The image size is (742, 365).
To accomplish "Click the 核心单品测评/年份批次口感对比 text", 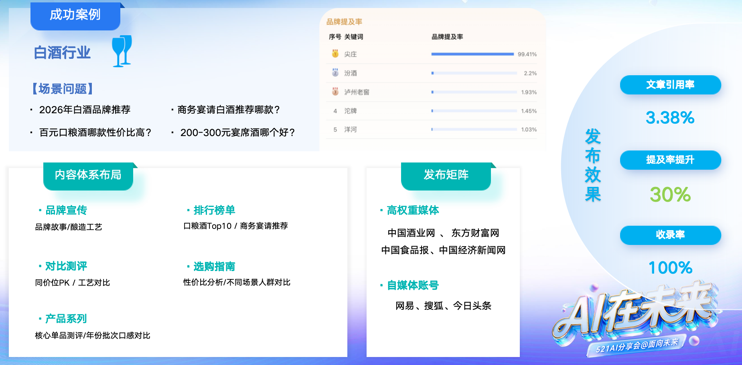I will tap(93, 335).
